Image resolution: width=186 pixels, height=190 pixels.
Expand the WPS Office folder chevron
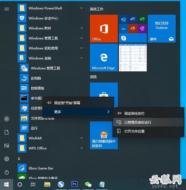82,148
